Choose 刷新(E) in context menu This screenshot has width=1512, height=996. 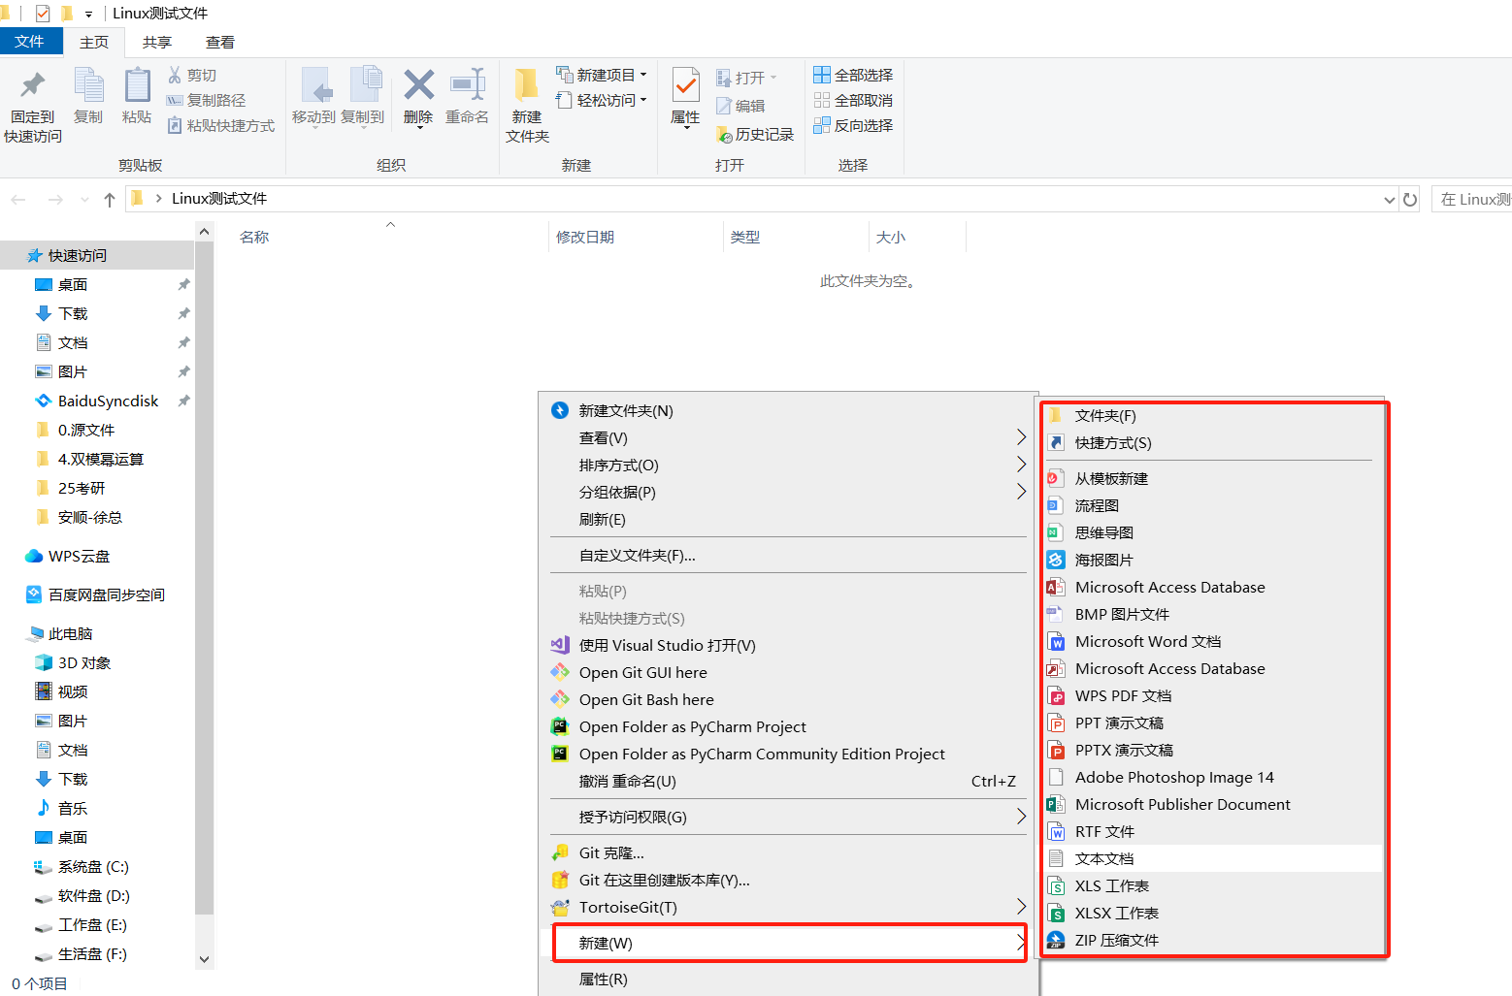(788, 519)
